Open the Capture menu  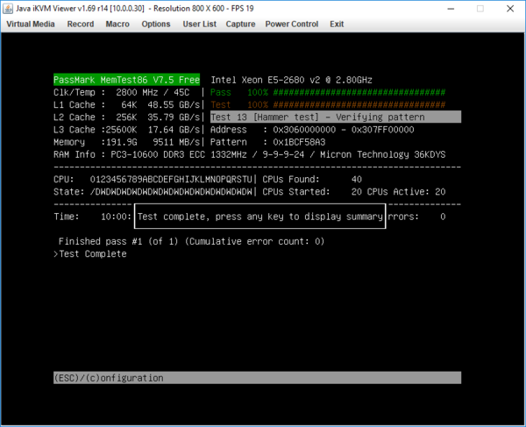[x=240, y=25]
